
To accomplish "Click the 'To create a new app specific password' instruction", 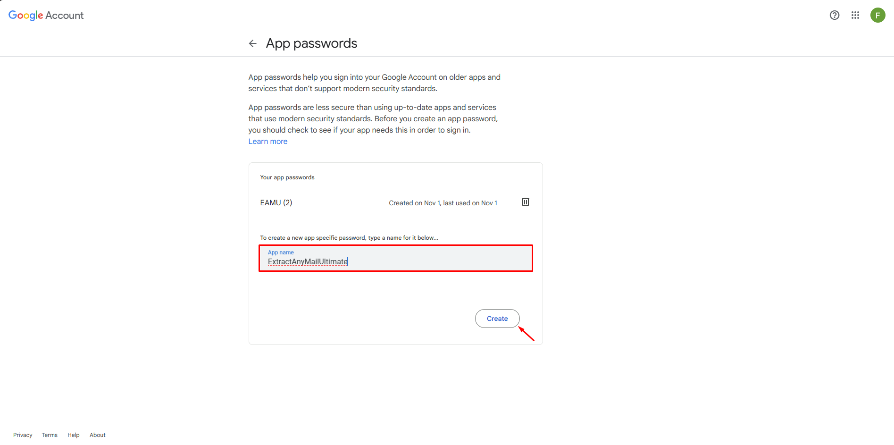I will [349, 238].
